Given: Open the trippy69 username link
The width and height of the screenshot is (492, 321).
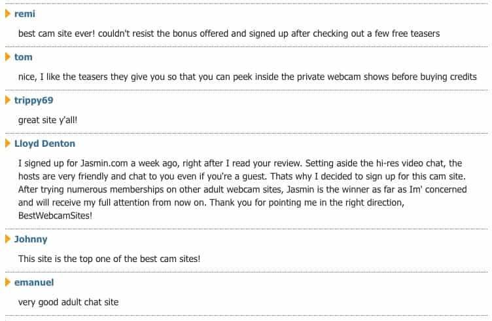Looking at the screenshot, I should pos(33,100).
